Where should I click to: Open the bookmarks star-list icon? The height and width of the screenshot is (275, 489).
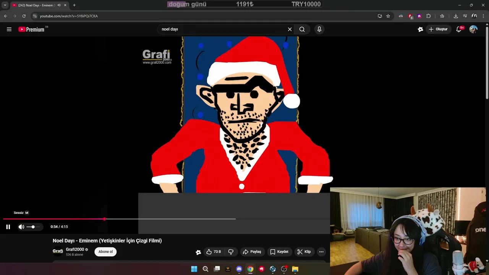pyautogui.click(x=442, y=16)
